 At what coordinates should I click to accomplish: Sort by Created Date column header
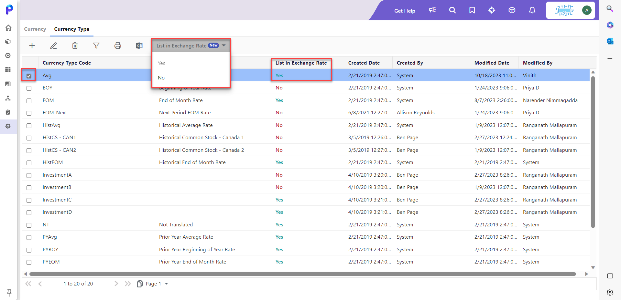tap(364, 63)
